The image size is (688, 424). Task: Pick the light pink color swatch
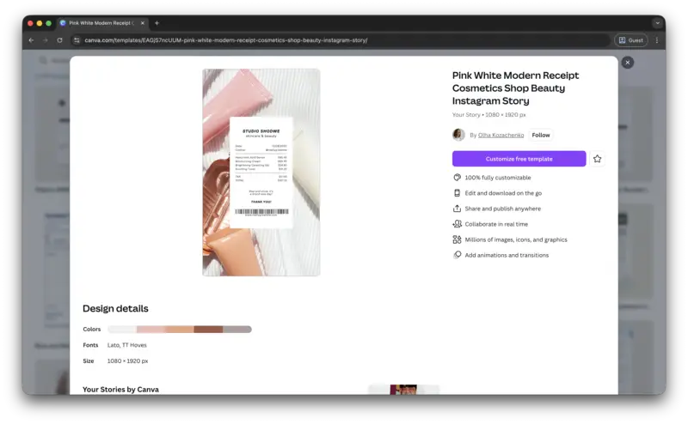[151, 330]
